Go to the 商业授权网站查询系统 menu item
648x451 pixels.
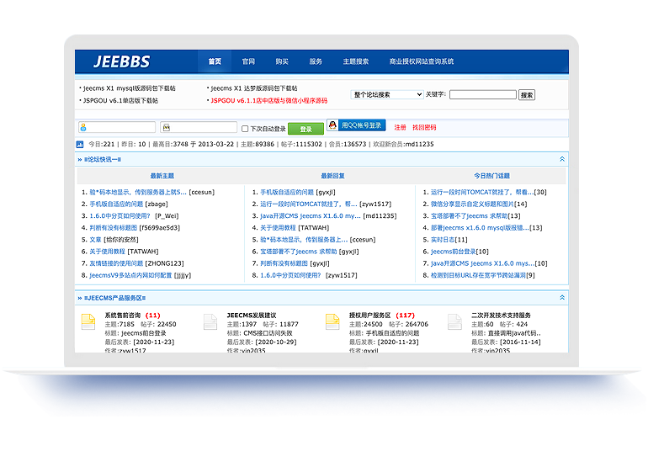click(x=421, y=61)
